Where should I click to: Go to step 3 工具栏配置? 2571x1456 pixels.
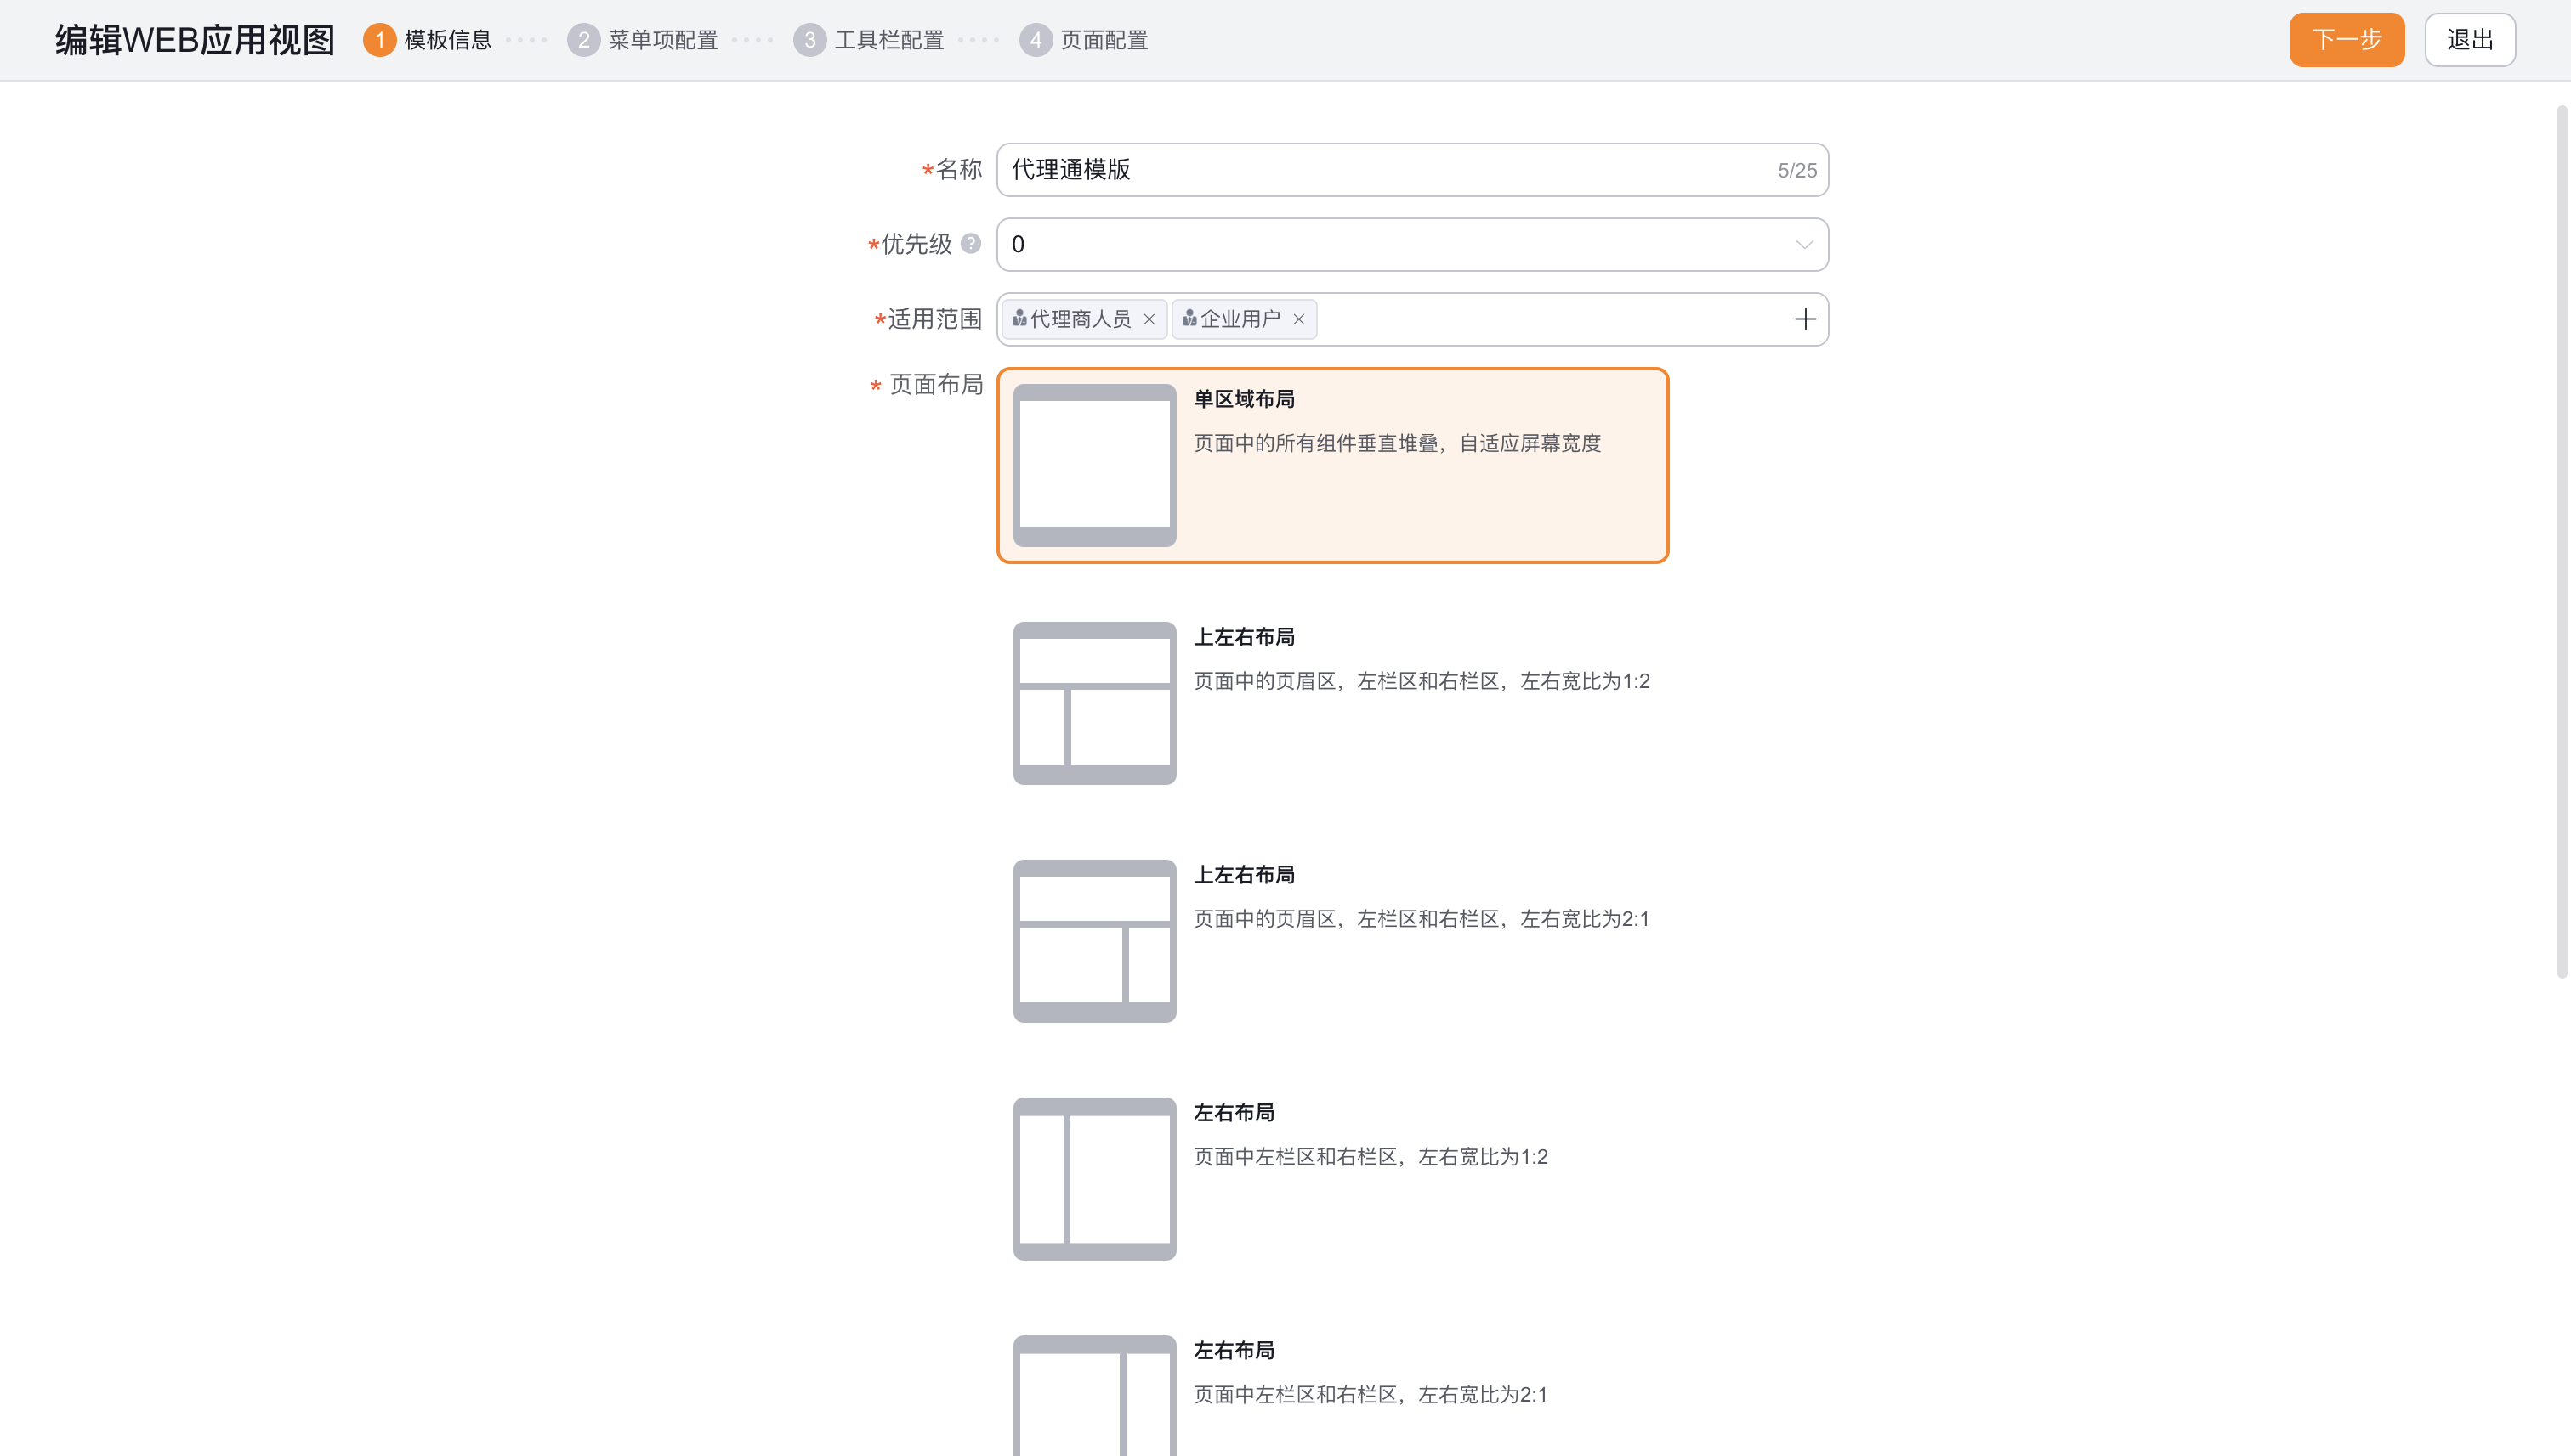tap(869, 40)
